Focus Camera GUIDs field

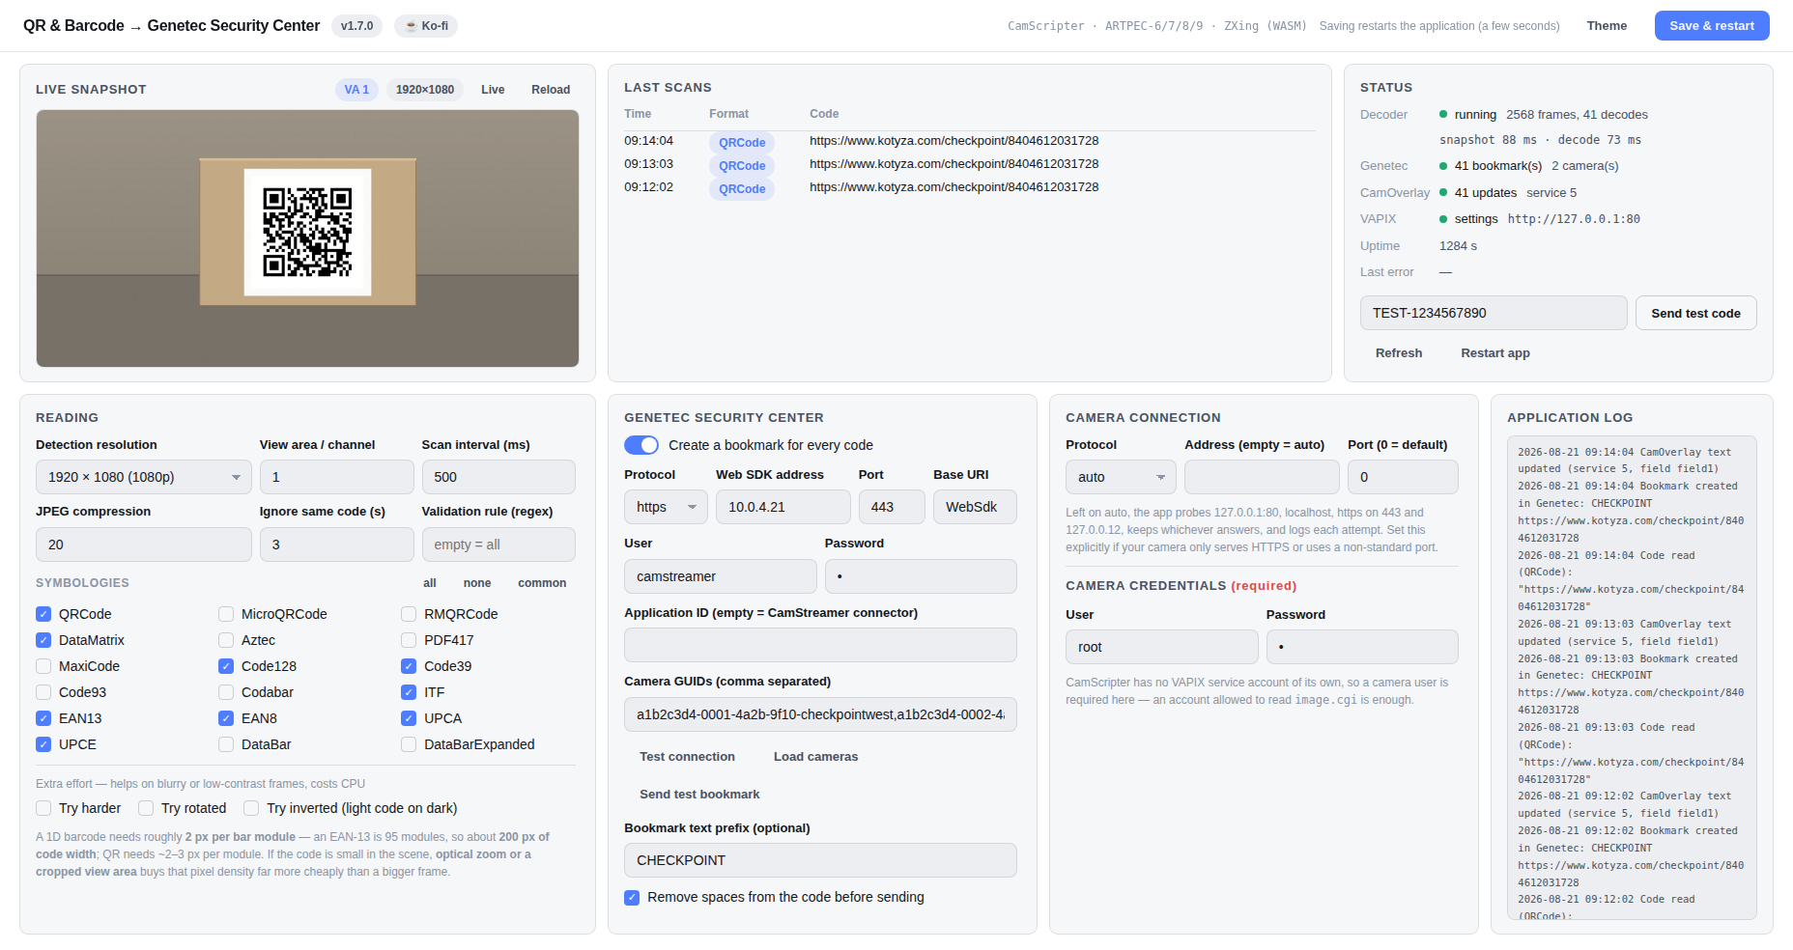(820, 714)
